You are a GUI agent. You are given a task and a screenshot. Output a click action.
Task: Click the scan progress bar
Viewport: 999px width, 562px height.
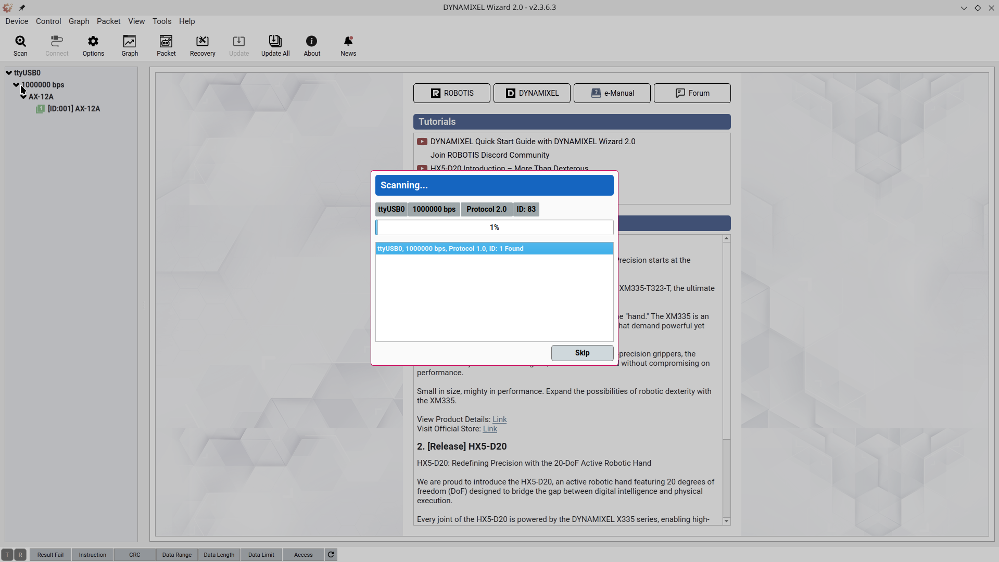[494, 227]
